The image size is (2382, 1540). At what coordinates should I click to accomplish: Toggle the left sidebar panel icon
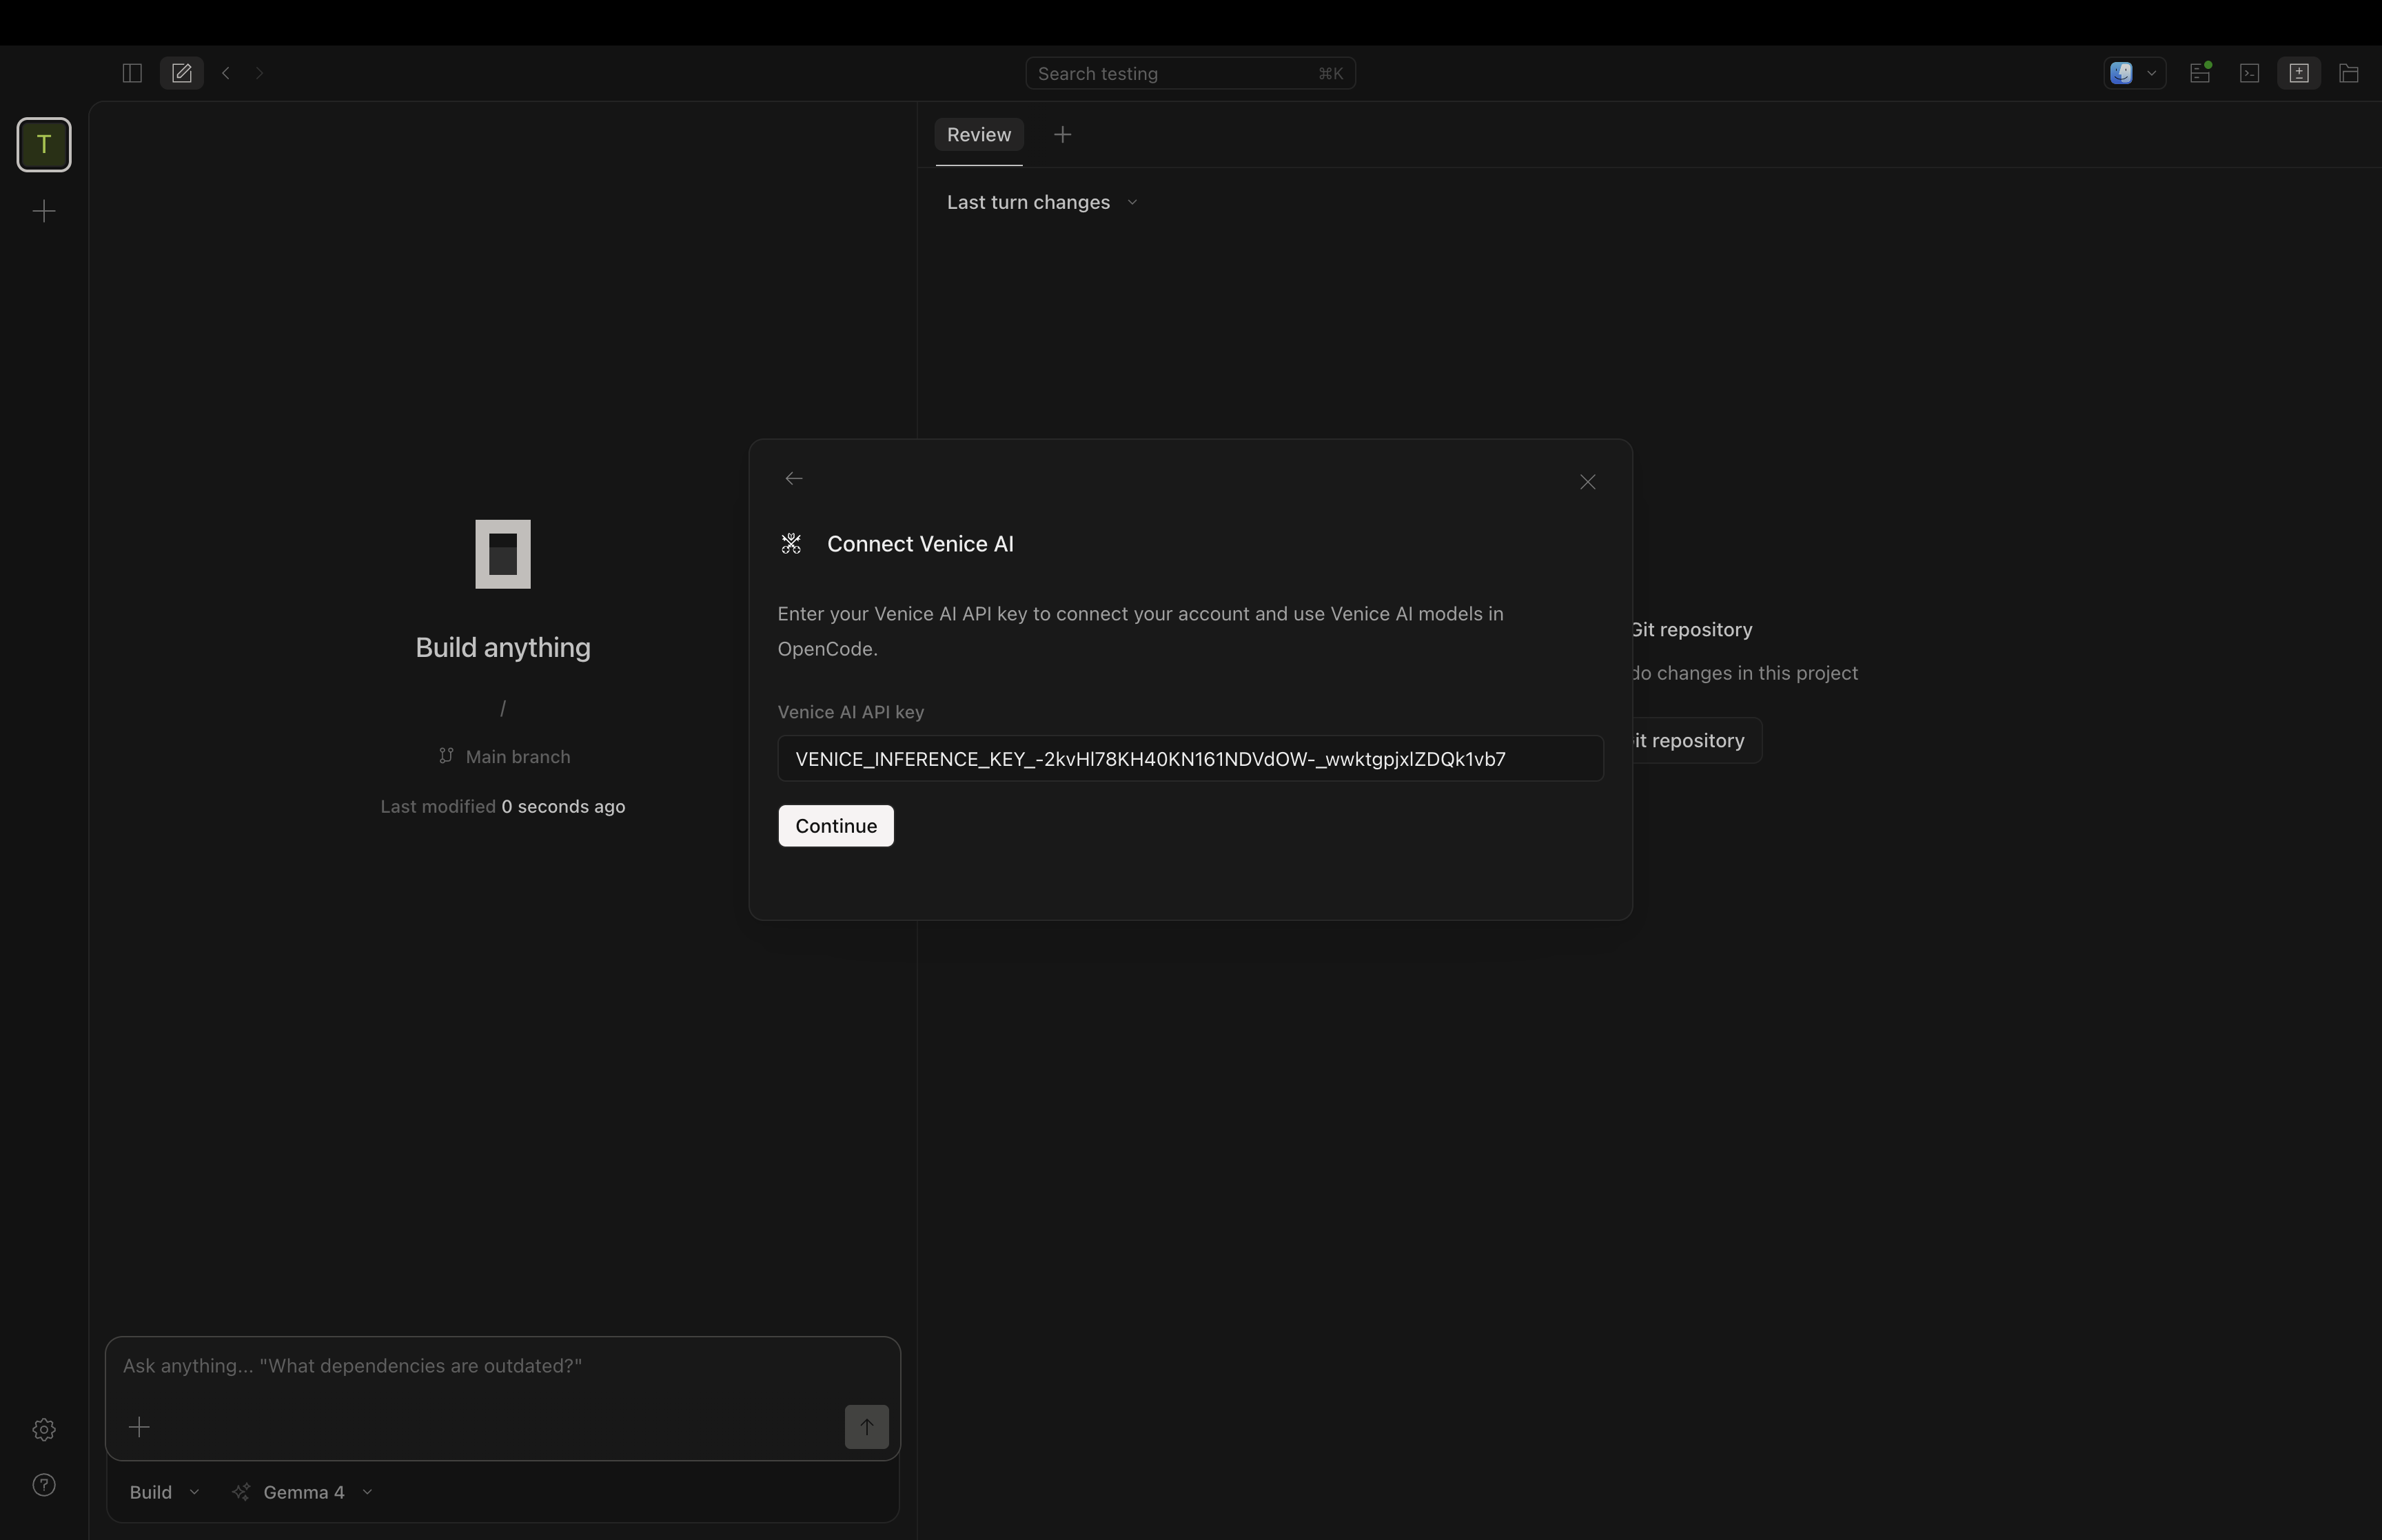tap(132, 73)
